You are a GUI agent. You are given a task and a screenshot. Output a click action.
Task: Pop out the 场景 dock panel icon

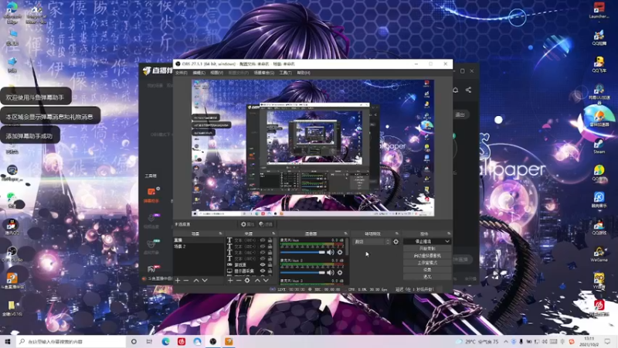[220, 234]
